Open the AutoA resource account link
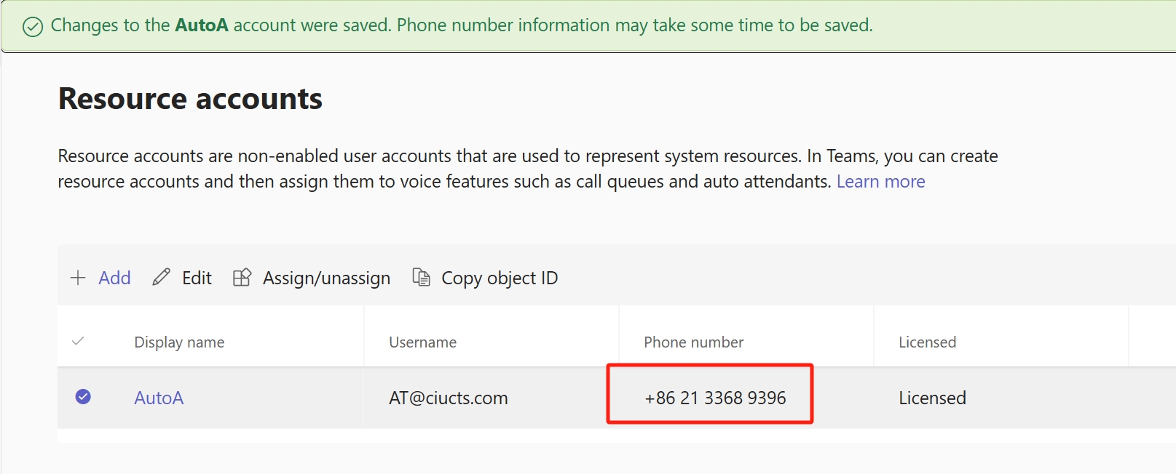Screen dimensions: 1176x474 click(x=159, y=398)
